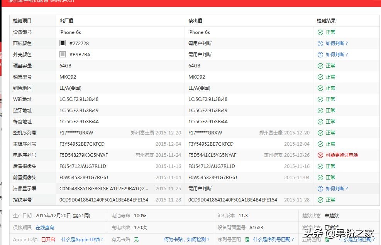Click the question mark icon for 外壳颜色 row
The image size is (381, 245).
(x=320, y=54)
